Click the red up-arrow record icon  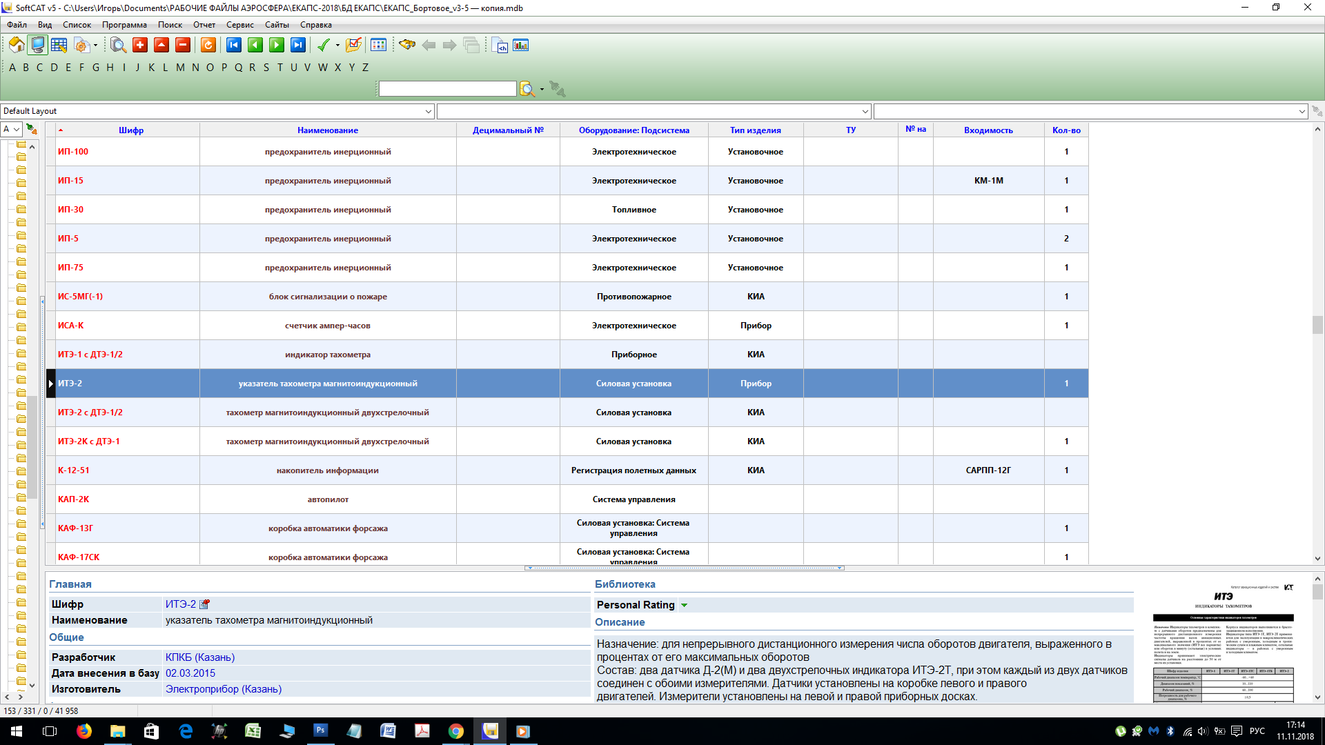(161, 46)
